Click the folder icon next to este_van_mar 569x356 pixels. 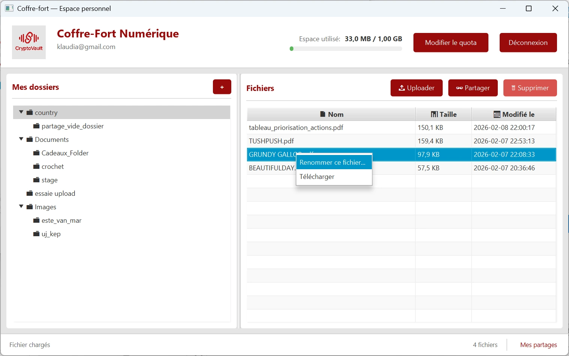(x=36, y=220)
